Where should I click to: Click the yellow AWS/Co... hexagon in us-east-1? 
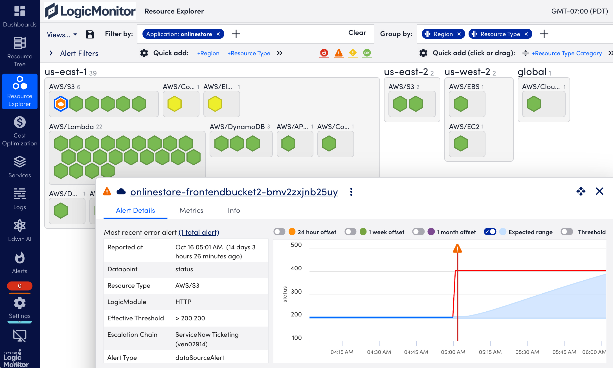[175, 104]
